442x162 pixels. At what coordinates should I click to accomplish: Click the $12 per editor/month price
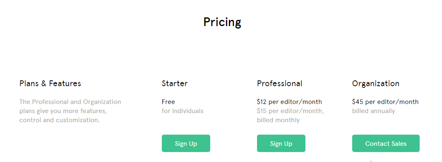pyautogui.click(x=289, y=102)
